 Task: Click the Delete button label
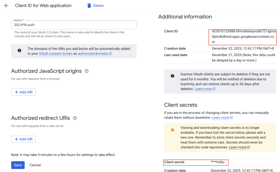pos(98,6)
